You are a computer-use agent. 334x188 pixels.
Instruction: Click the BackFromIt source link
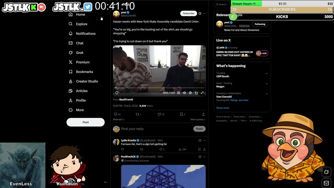pos(126,99)
